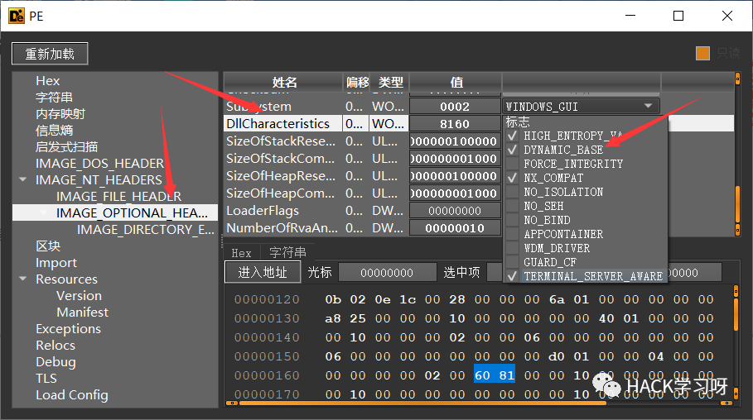Toggle the NO_SEH flag checkbox
Image resolution: width=753 pixels, height=420 pixels.
tap(513, 206)
